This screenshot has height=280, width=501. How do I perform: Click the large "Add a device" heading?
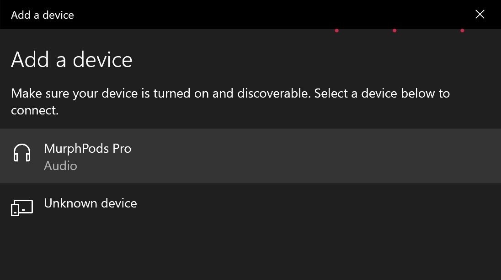pyautogui.click(x=71, y=60)
